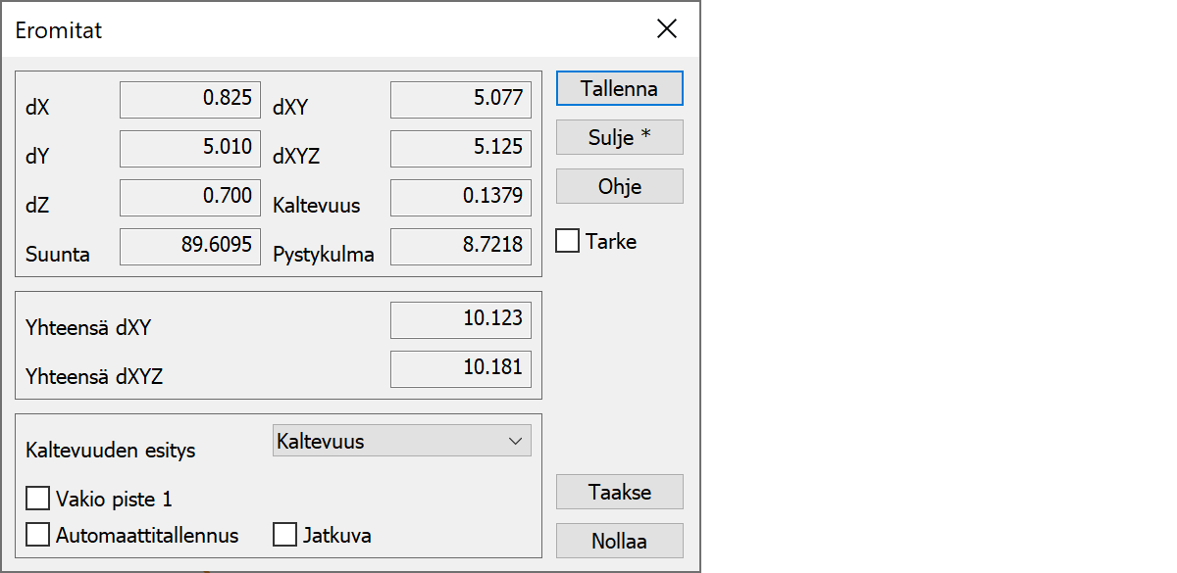This screenshot has width=1177, height=573.
Task: Open help with the Ohje button
Action: point(619,186)
